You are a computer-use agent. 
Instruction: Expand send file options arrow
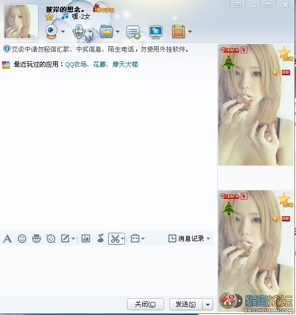pos(117,32)
